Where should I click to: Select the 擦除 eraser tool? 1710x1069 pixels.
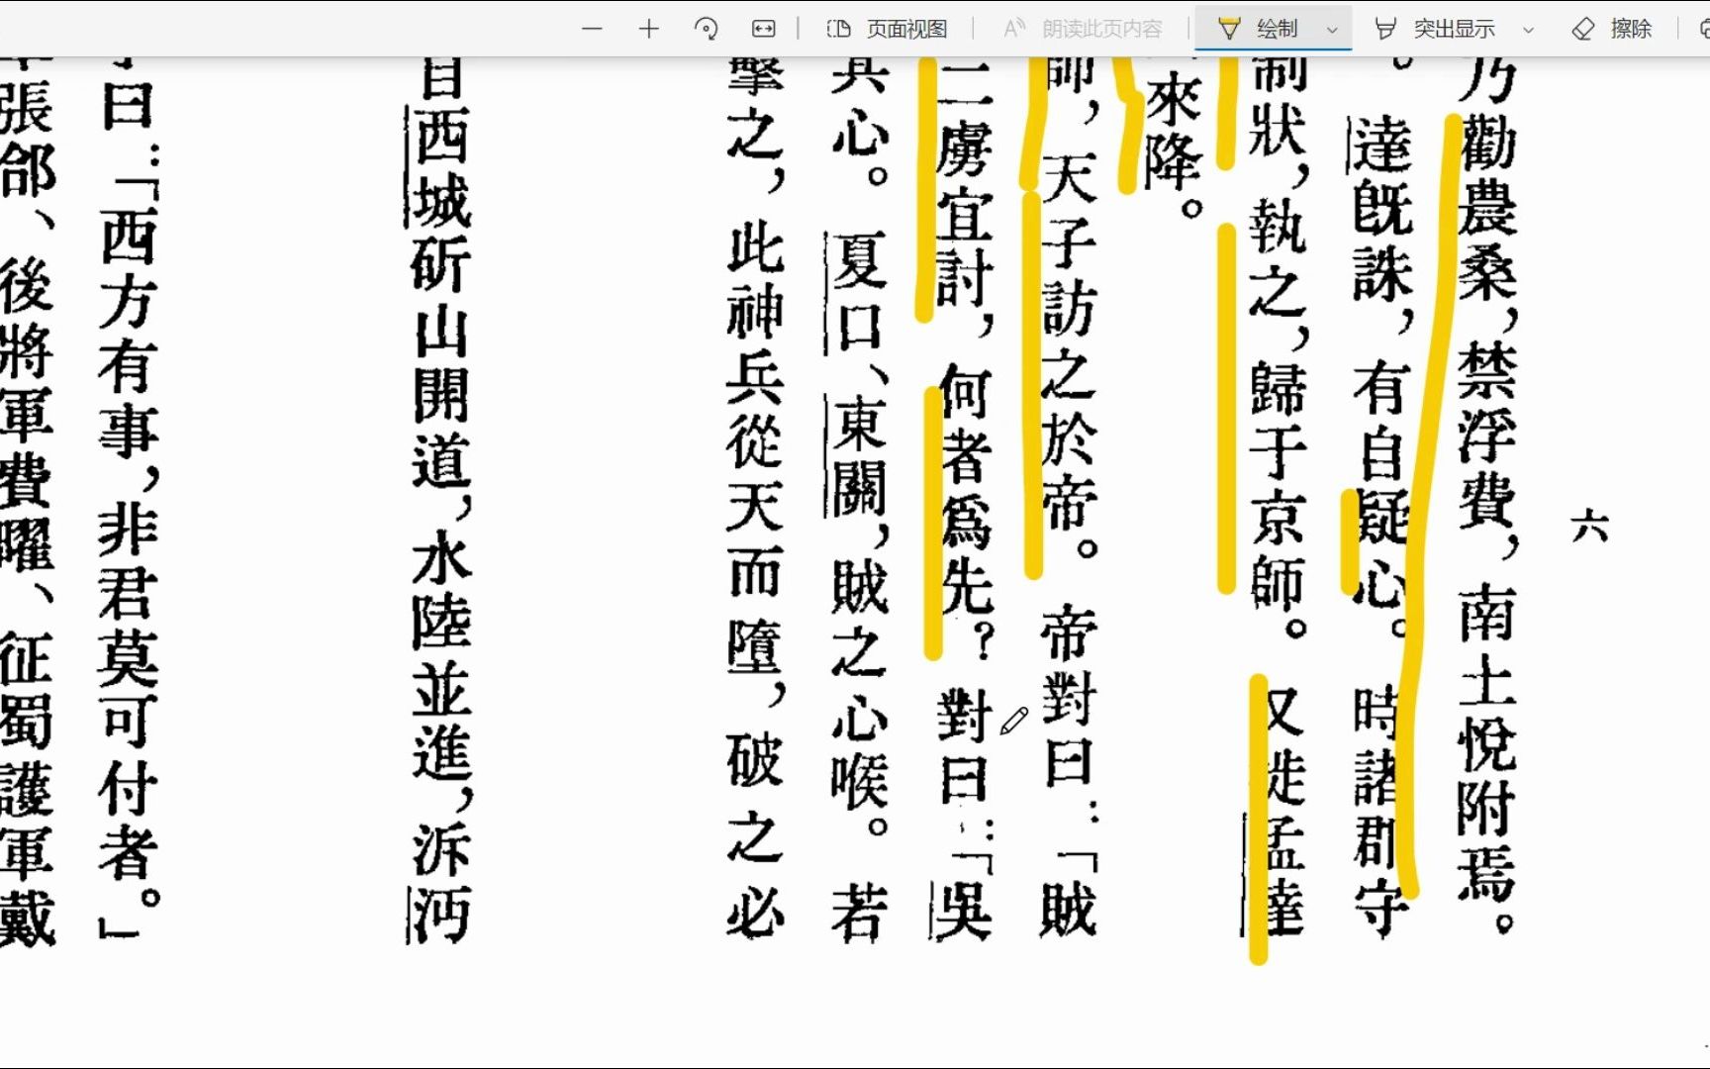pyautogui.click(x=1611, y=29)
